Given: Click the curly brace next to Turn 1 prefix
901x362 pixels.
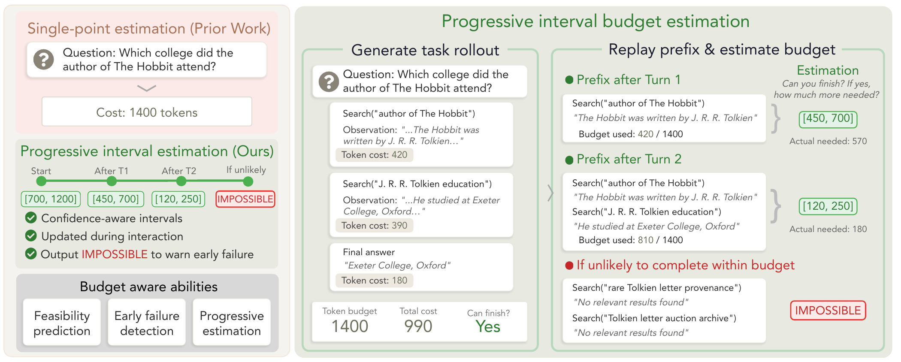Looking at the screenshot, I should [x=776, y=119].
